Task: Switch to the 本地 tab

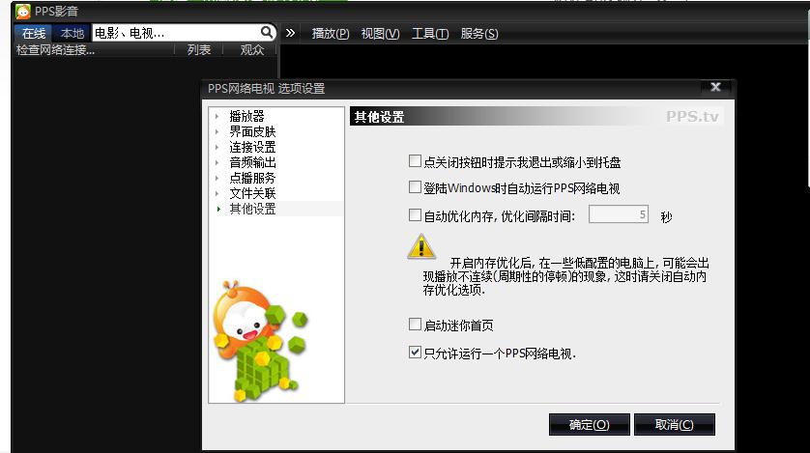Action: [x=72, y=33]
